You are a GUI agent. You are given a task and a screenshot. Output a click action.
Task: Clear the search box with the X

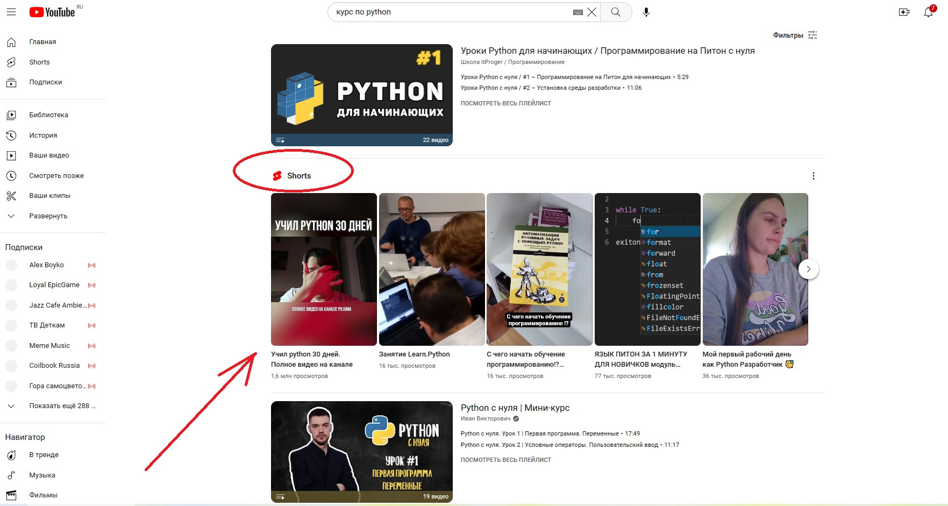click(591, 12)
